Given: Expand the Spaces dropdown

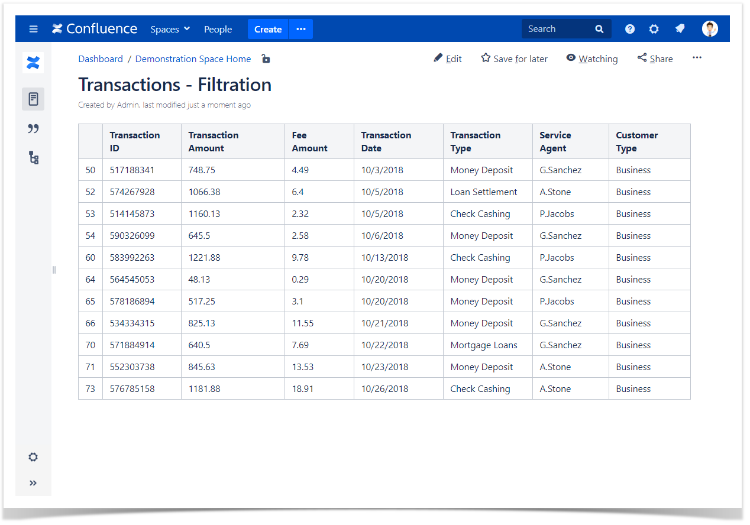Looking at the screenshot, I should pyautogui.click(x=170, y=29).
